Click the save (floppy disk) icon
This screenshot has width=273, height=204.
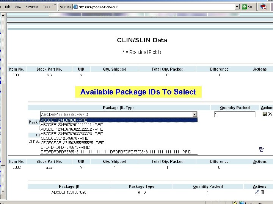click(265, 114)
